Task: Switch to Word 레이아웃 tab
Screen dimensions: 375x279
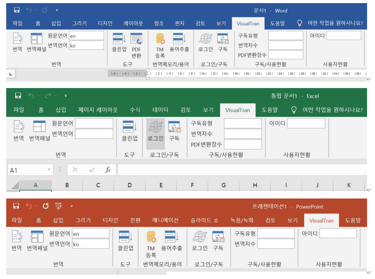Action: click(x=133, y=23)
